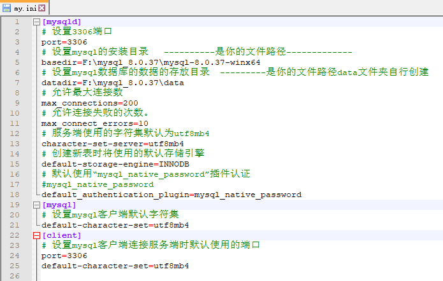Image resolution: width=443 pixels, height=281 pixels.
Task: Click line number 13 in the margin
Action: [x=15, y=144]
